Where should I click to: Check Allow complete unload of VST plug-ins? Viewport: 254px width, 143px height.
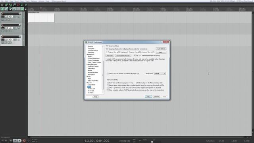click(x=108, y=90)
